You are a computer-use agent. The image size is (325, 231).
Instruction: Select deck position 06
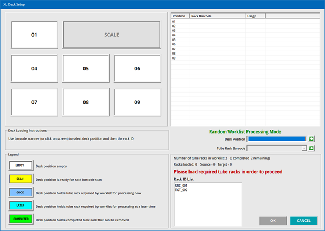click(x=138, y=69)
